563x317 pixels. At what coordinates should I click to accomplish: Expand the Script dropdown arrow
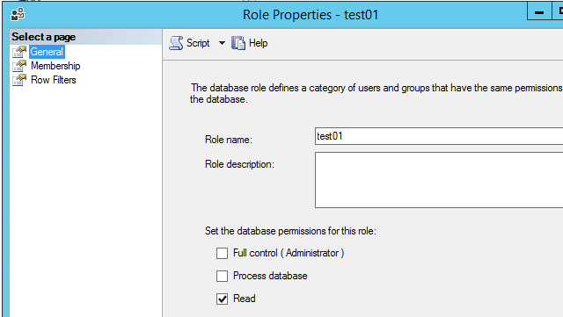(x=222, y=43)
